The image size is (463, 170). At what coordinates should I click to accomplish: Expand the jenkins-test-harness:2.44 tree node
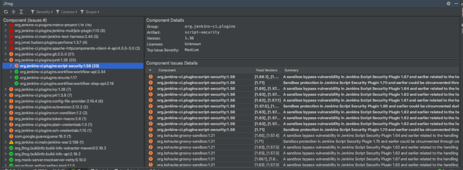point(5,37)
